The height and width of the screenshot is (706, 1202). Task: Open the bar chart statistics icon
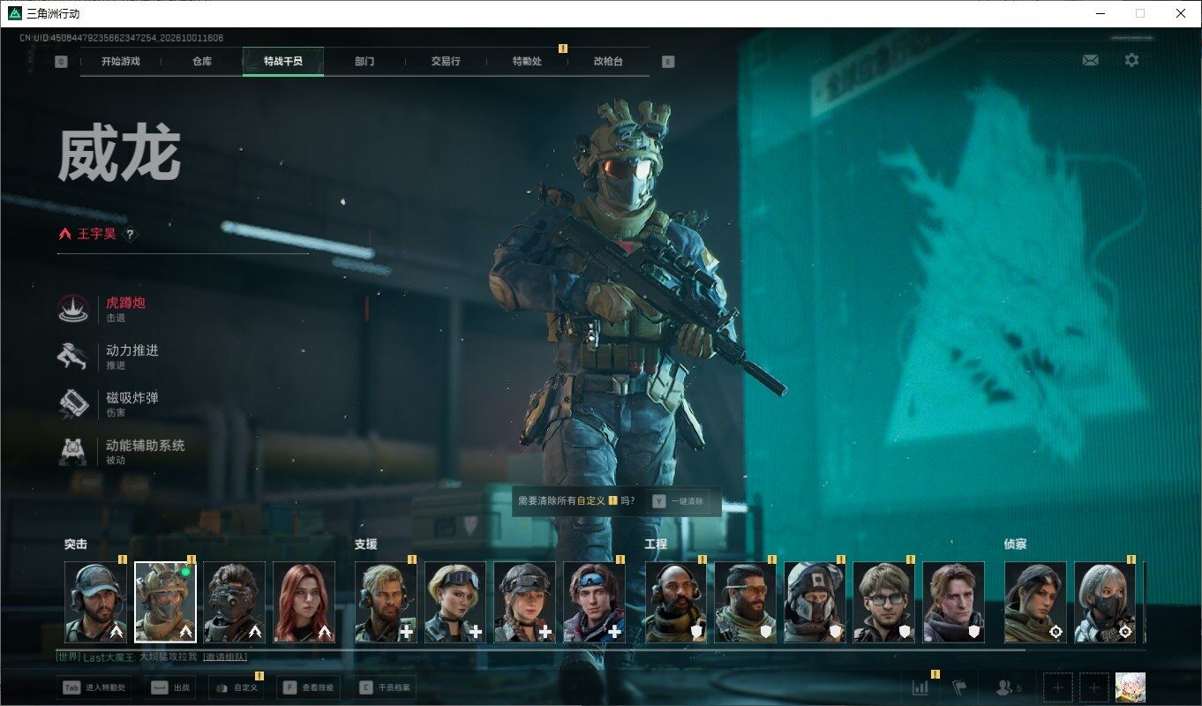click(x=920, y=687)
